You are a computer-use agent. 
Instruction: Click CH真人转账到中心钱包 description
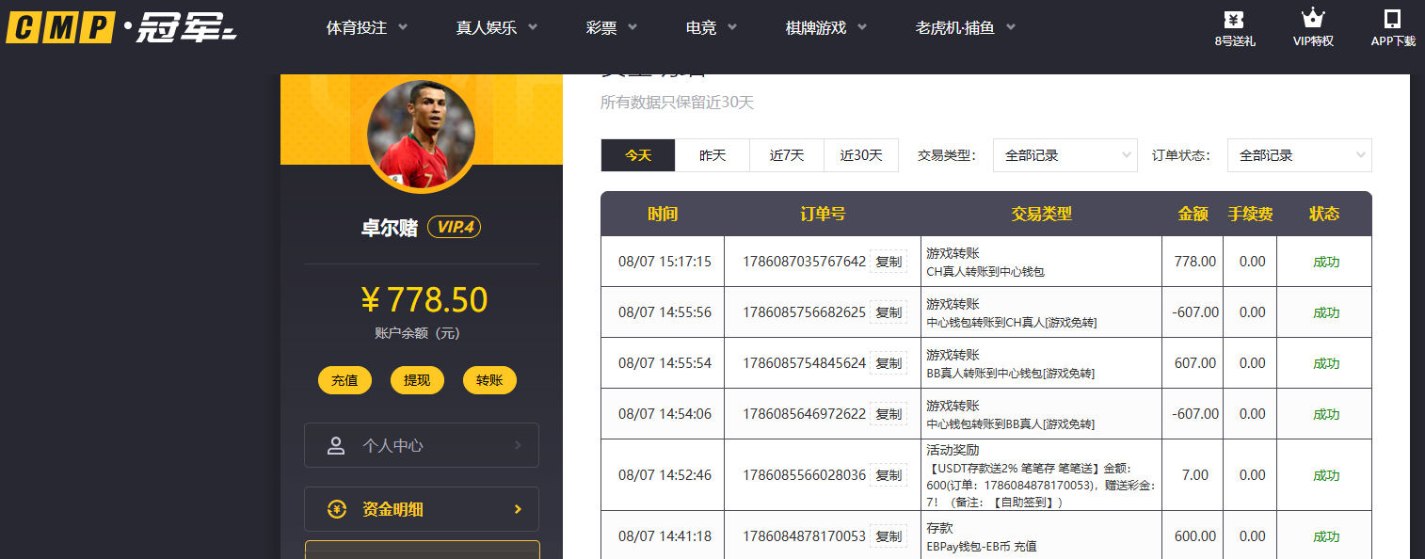pos(985,271)
